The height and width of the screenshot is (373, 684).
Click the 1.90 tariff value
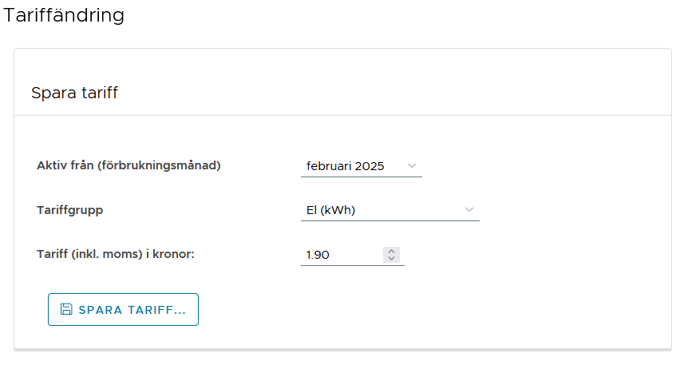[x=318, y=255]
